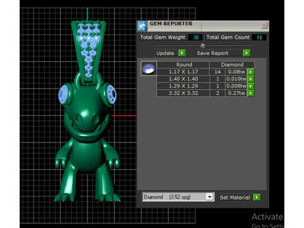The image size is (304, 228).
Task: Click the quantity 2 cell
Action: [x=217, y=93]
